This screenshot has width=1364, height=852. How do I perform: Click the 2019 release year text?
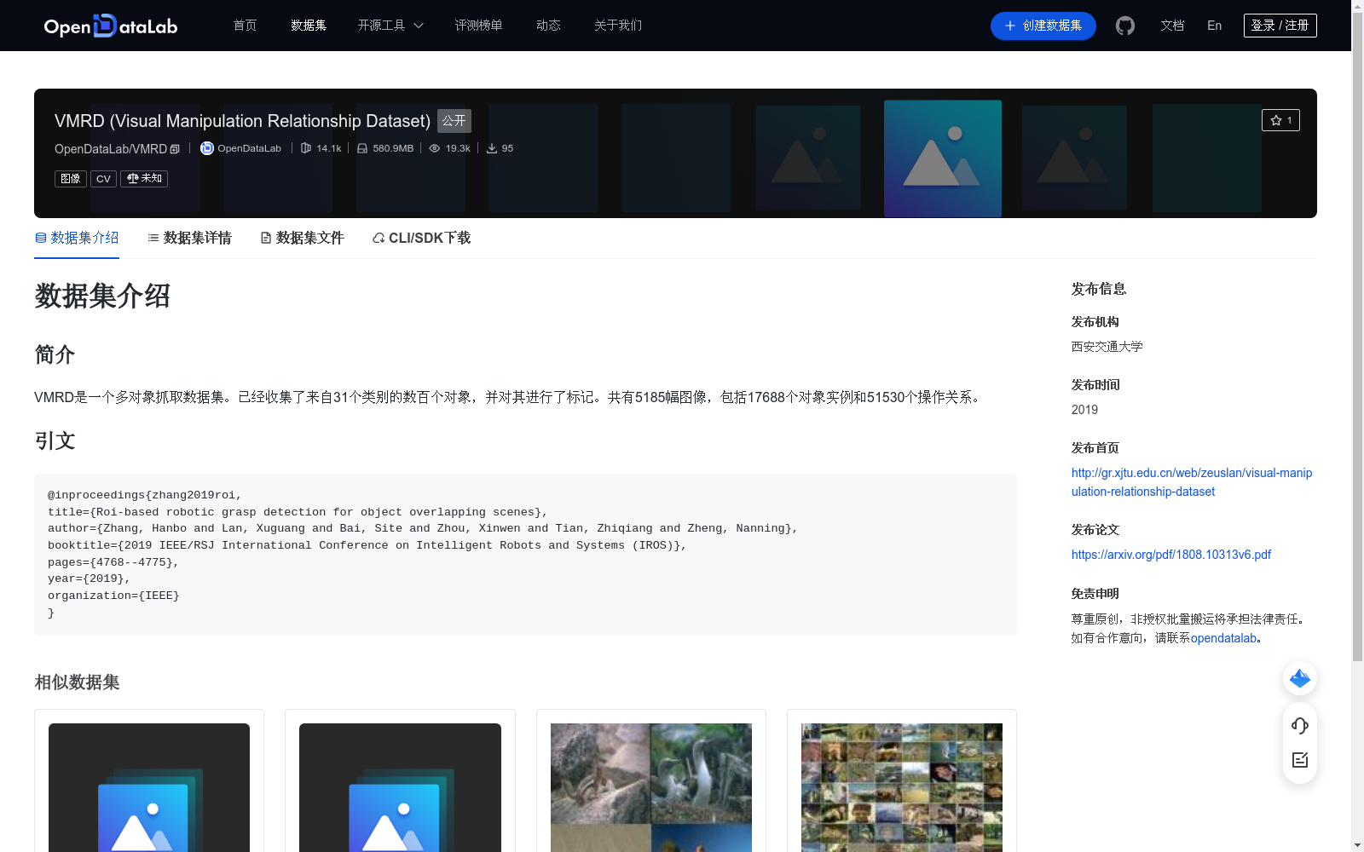pyautogui.click(x=1084, y=410)
